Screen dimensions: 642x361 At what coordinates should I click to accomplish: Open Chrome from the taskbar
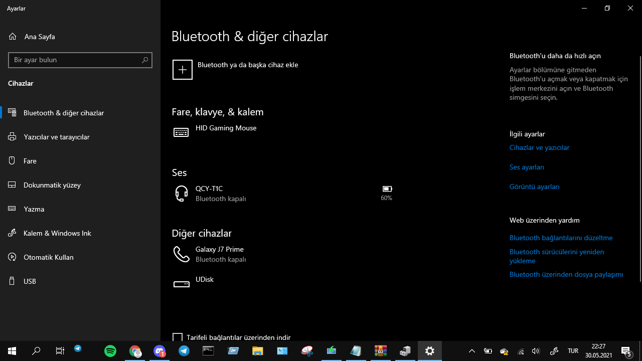click(135, 351)
